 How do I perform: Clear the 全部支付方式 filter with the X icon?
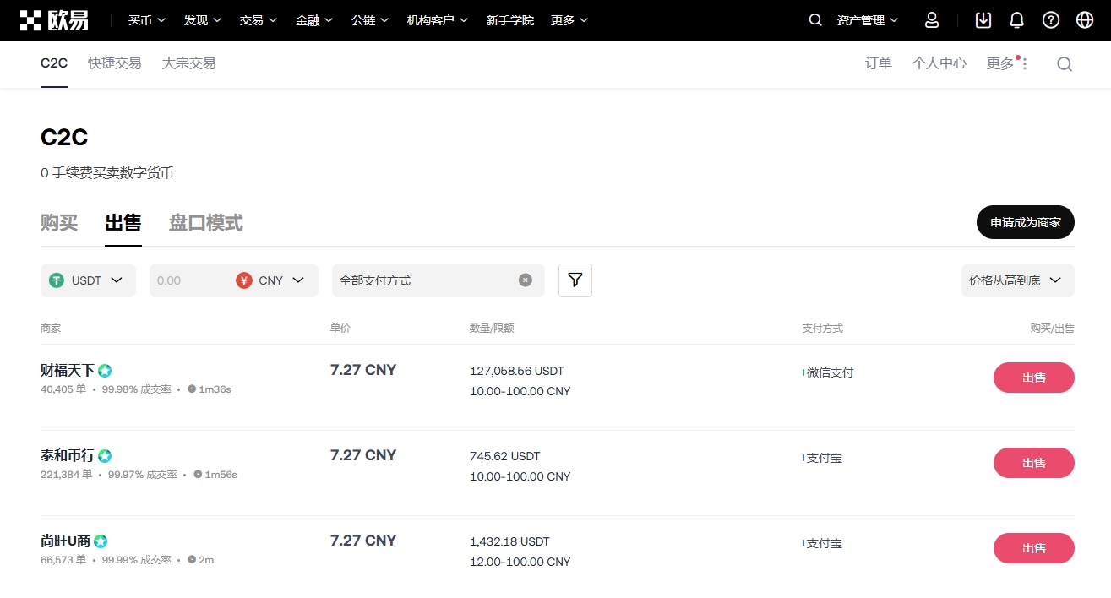(x=526, y=280)
